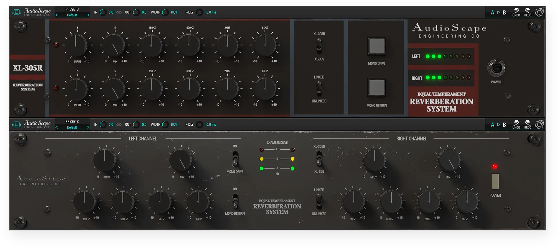Select the B state in black plugin's toolbar

click(504, 125)
